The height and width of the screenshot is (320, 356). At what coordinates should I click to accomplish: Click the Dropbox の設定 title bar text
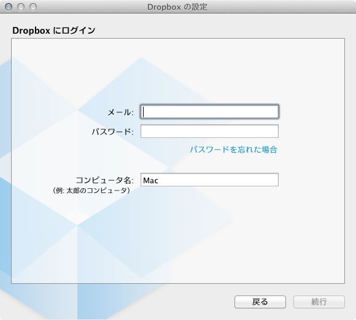click(177, 7)
